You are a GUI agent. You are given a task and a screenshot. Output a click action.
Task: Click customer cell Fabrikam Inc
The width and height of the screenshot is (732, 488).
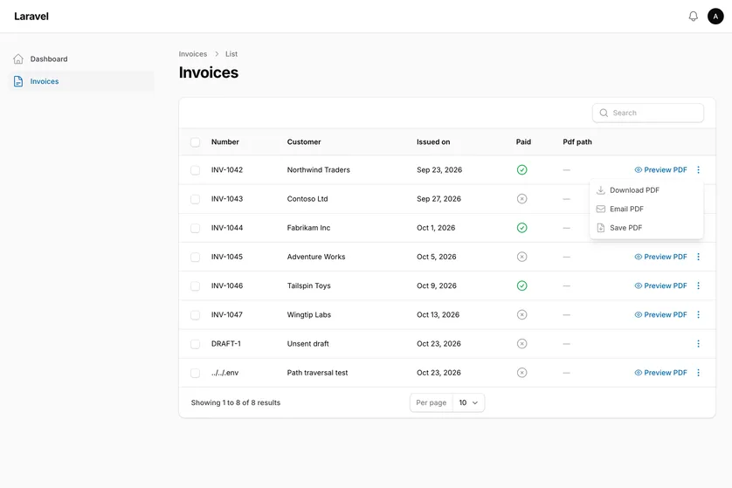click(x=308, y=228)
